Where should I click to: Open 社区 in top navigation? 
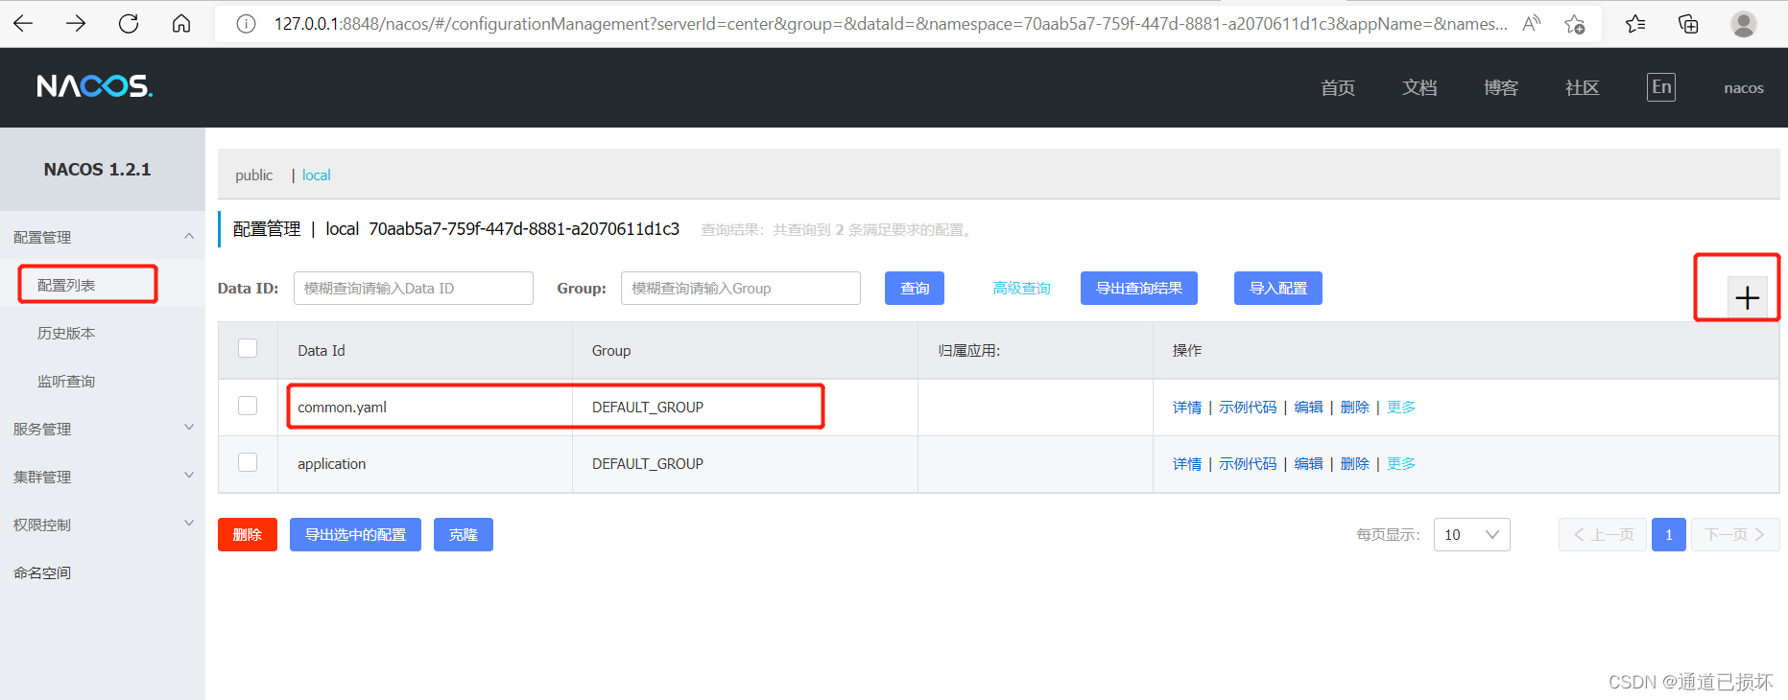(x=1583, y=88)
